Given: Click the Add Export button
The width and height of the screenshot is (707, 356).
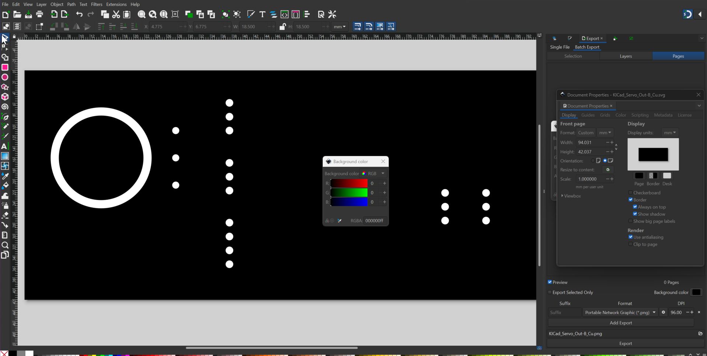Looking at the screenshot, I should (621, 323).
